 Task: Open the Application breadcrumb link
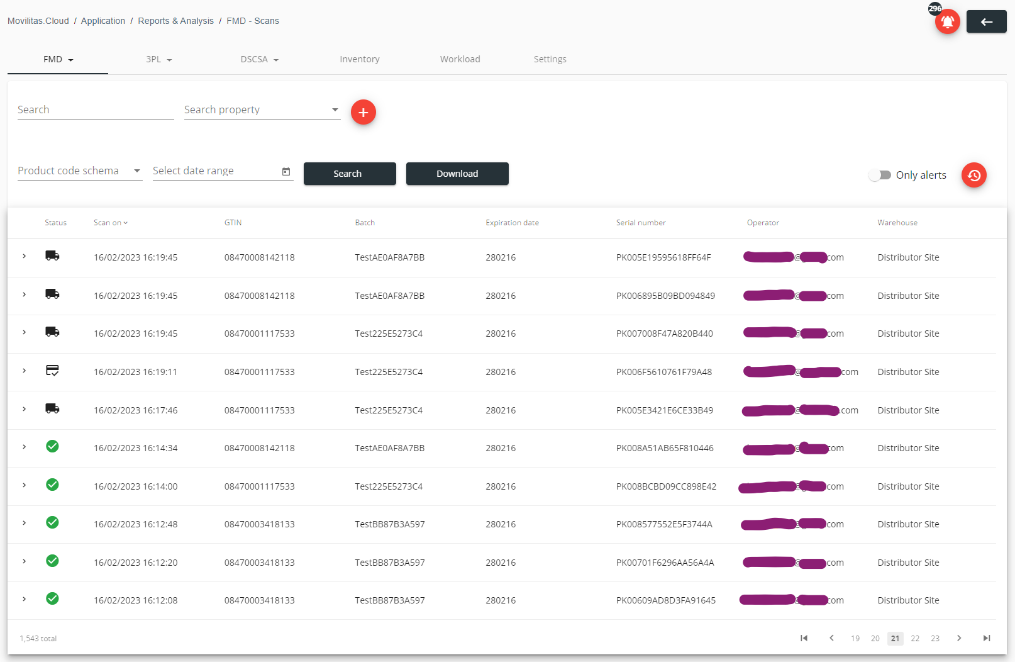(103, 21)
